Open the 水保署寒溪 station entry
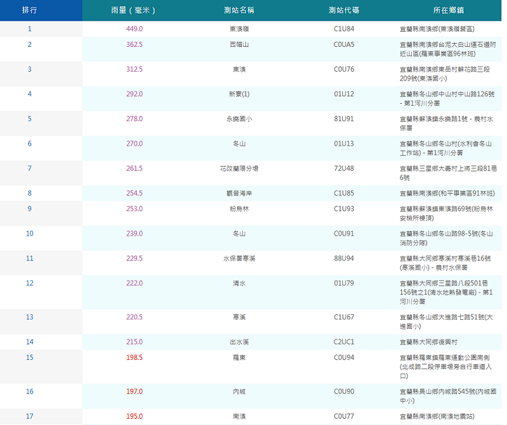This screenshot has width=507, height=425. point(239,258)
